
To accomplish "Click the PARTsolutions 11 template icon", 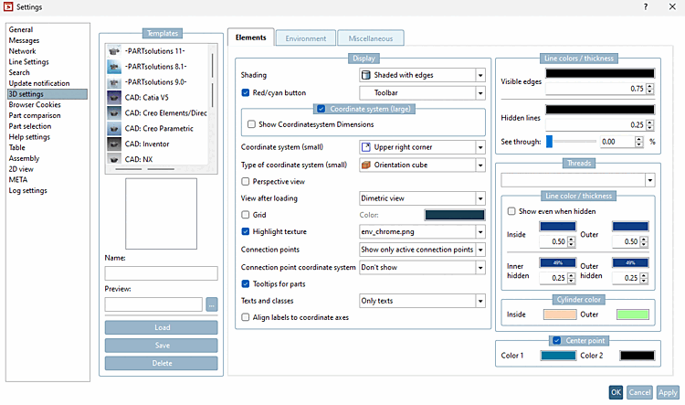I will [x=114, y=51].
